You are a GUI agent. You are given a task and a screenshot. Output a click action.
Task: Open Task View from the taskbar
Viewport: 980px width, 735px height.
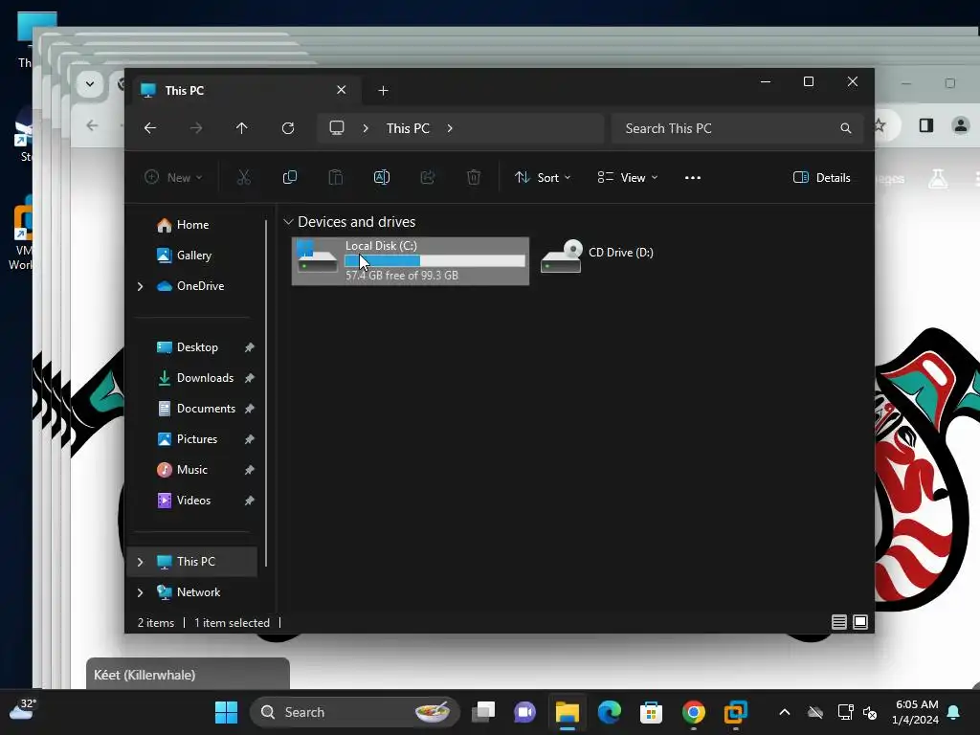[483, 712]
